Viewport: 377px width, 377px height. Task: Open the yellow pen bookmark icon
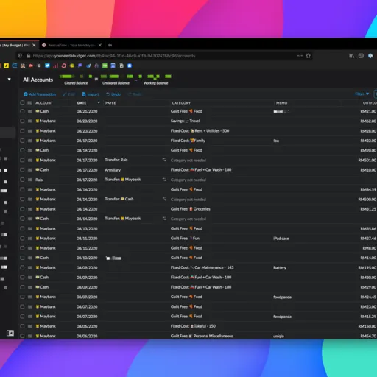(7, 66)
